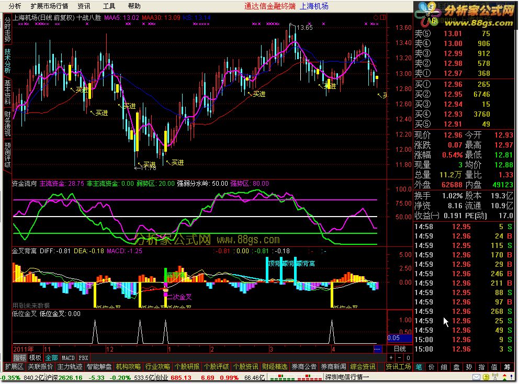The height and width of the screenshot is (384, 519).
Task: Open 基本资料 side tab
Action: [7, 92]
